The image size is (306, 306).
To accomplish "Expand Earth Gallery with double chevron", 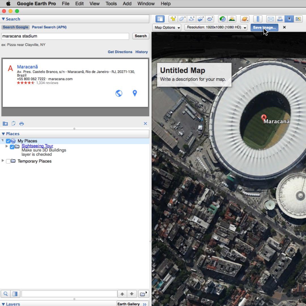I will tap(144, 304).
